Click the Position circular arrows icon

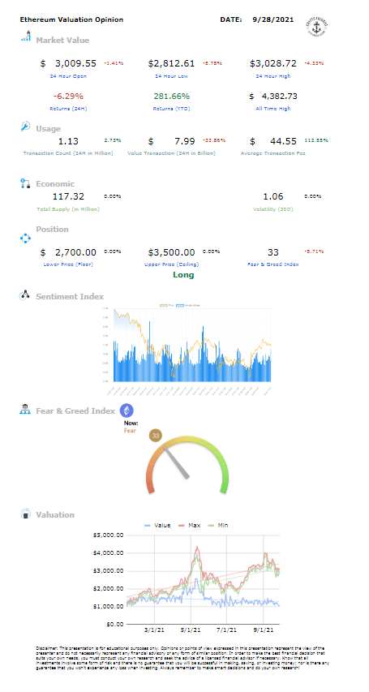coord(25,239)
